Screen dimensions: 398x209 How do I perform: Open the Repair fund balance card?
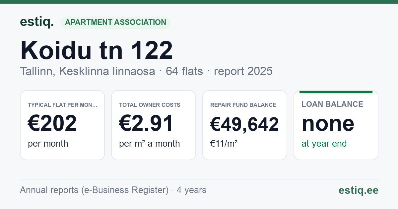click(245, 125)
